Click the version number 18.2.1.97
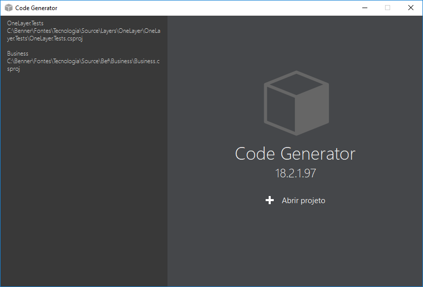Screen dimensions: 423x287 point(295,173)
